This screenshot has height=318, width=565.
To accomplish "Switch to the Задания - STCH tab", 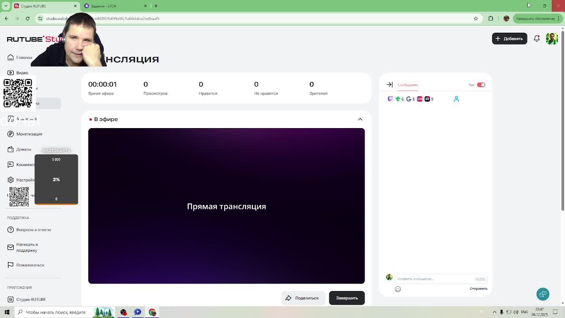I will (x=117, y=6).
